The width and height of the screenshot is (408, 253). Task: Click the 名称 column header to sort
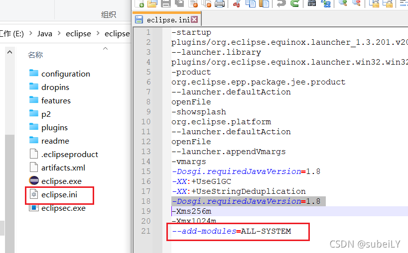click(35, 55)
